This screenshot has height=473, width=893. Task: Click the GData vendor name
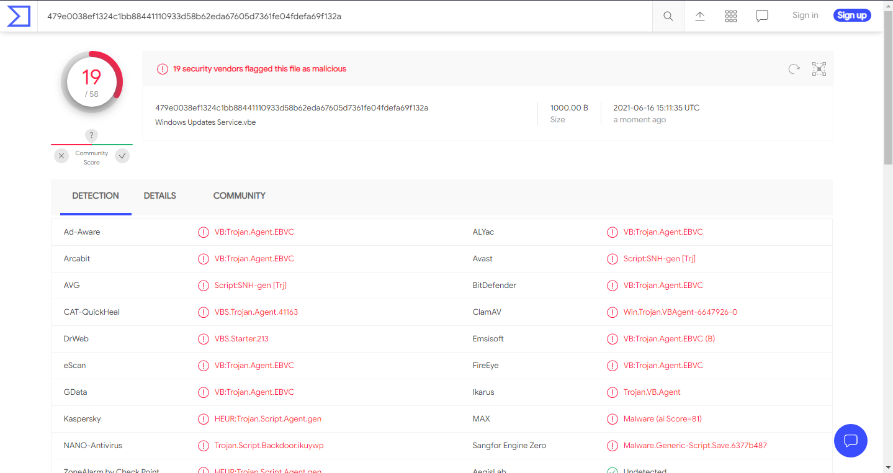(x=75, y=392)
